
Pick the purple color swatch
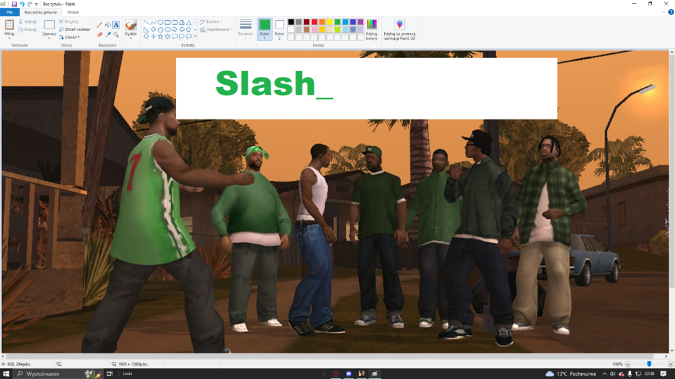click(360, 22)
